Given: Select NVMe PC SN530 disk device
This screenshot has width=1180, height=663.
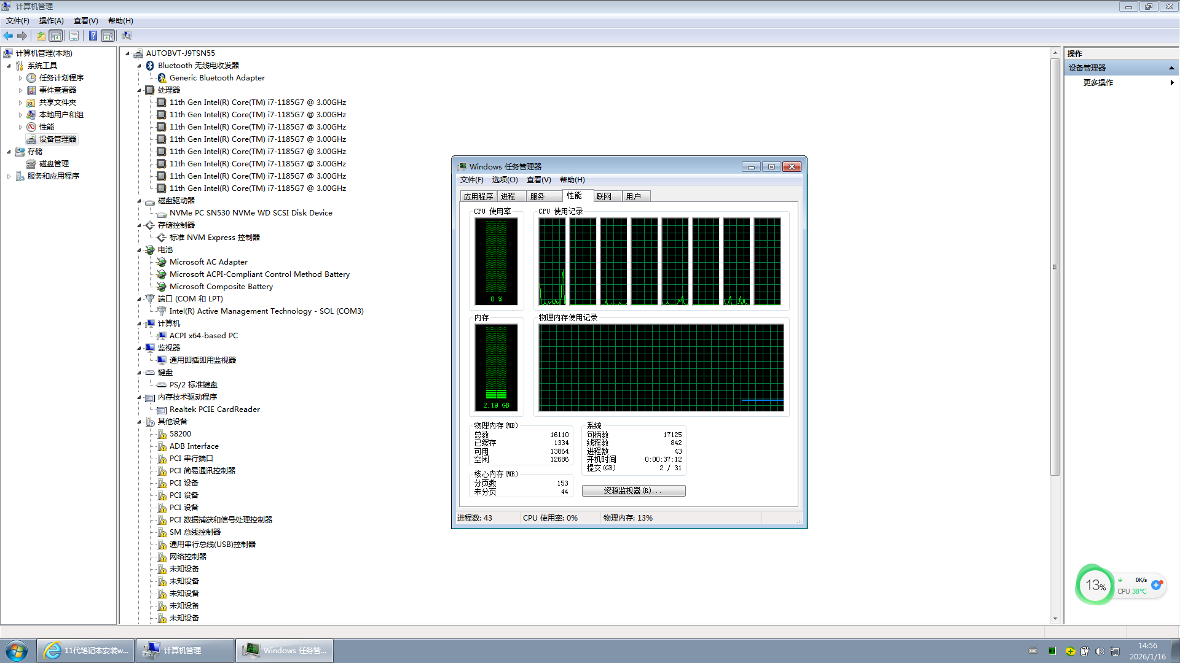Looking at the screenshot, I should tap(250, 213).
